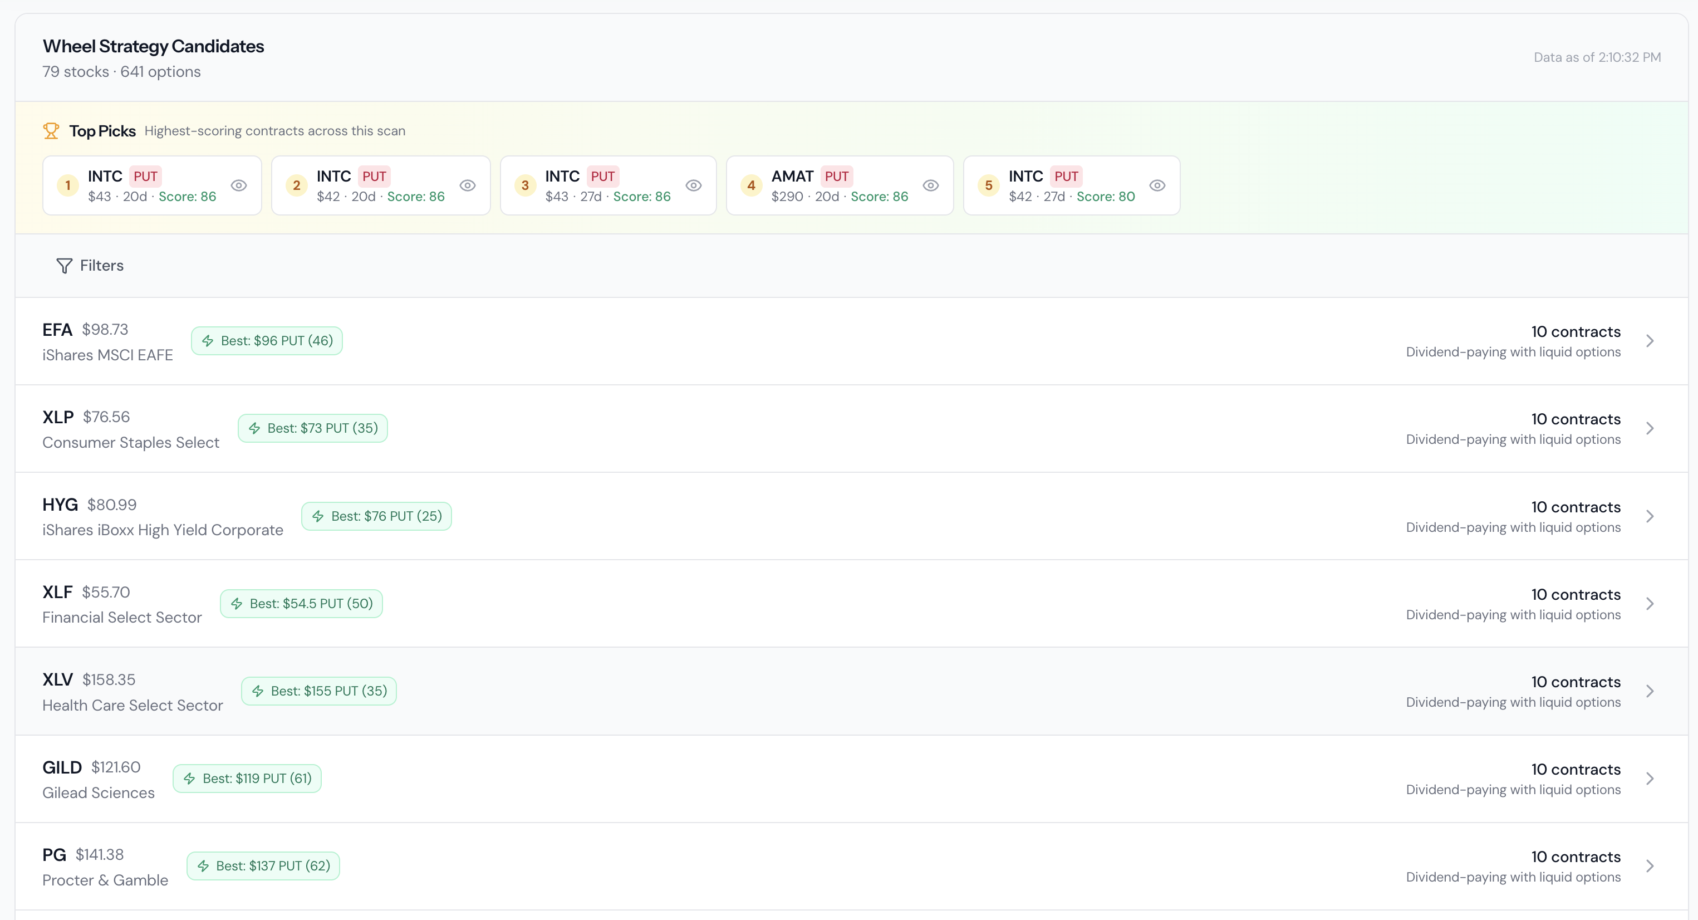This screenshot has height=920, width=1698.
Task: Click lightning icon in GILD best badge
Action: click(x=189, y=779)
